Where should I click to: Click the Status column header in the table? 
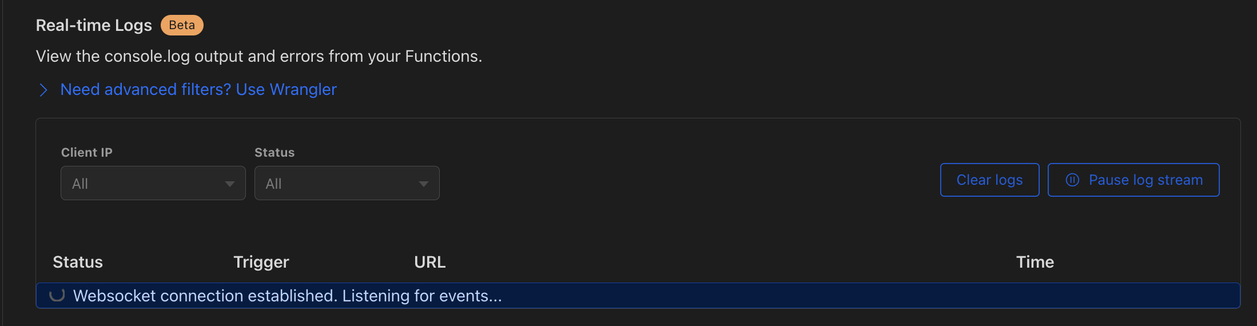point(78,262)
